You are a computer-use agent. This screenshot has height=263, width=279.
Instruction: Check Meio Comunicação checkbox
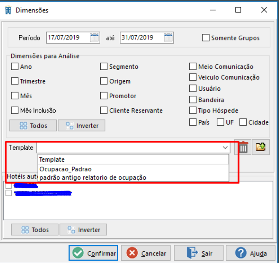point(193,66)
